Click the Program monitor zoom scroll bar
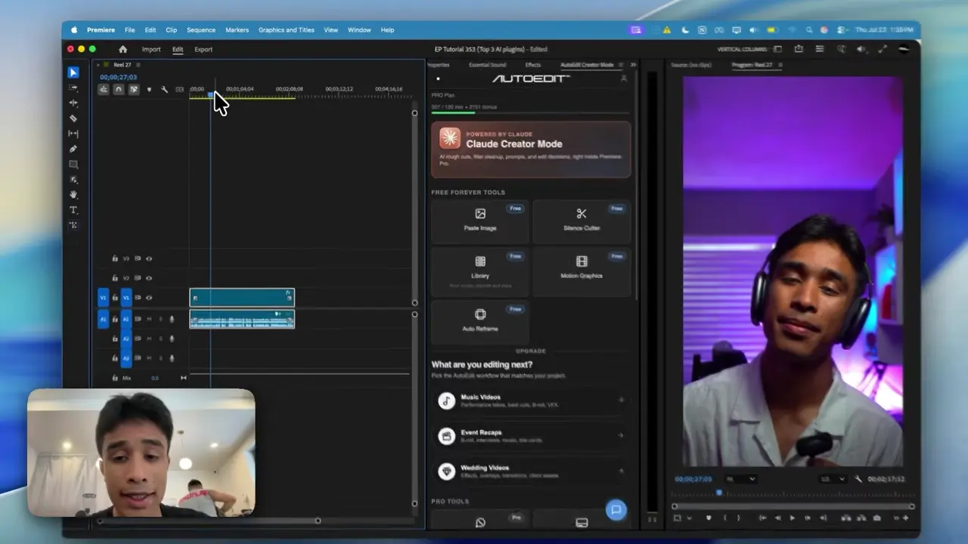Screen dimensions: 968x544 [793, 506]
